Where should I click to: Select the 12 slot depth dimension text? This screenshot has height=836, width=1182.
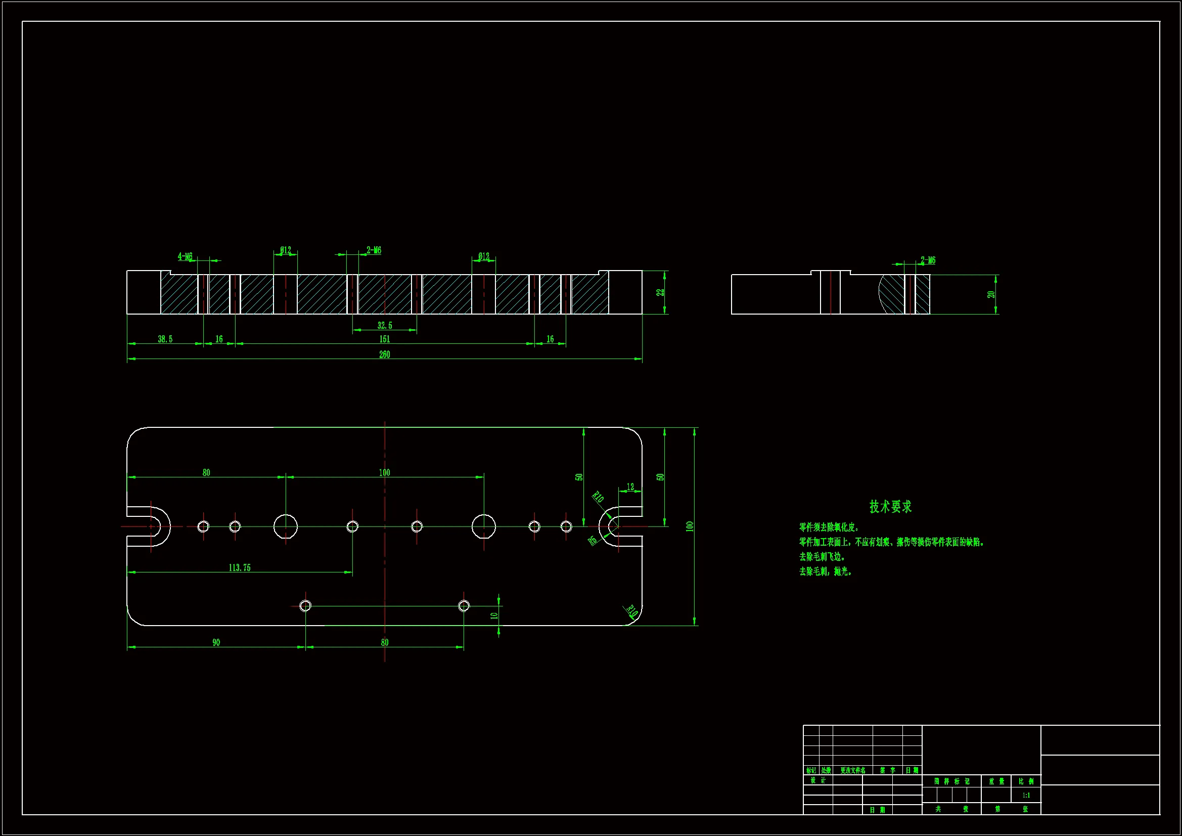coord(630,487)
